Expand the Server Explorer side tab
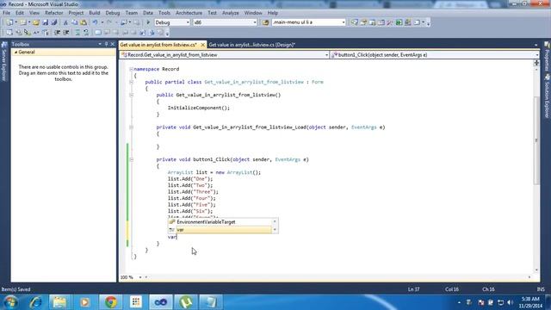The height and width of the screenshot is (310, 551). [x=4, y=62]
